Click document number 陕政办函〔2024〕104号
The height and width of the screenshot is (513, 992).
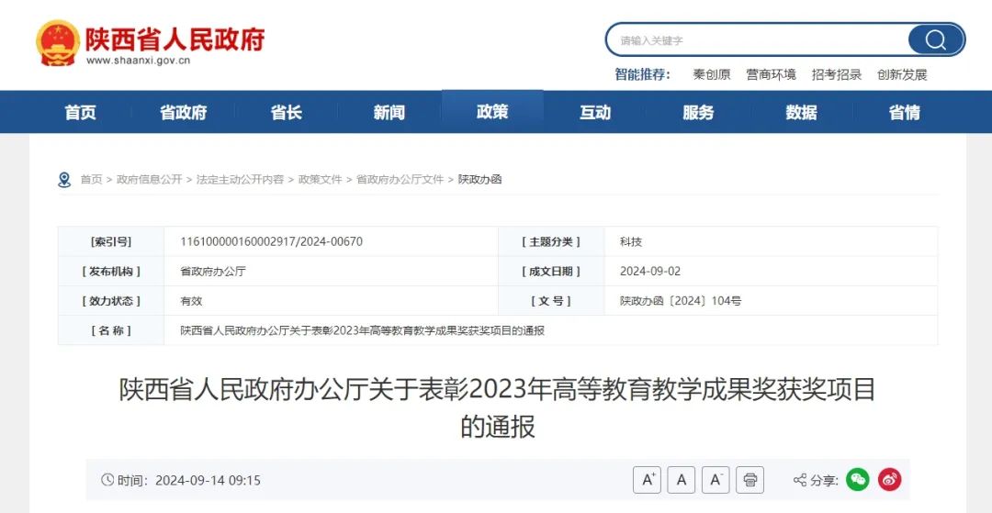[x=681, y=301]
